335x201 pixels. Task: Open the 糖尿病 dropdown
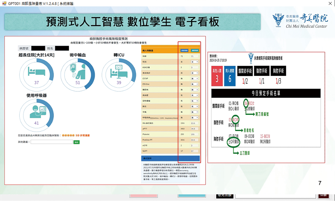click(194, 89)
